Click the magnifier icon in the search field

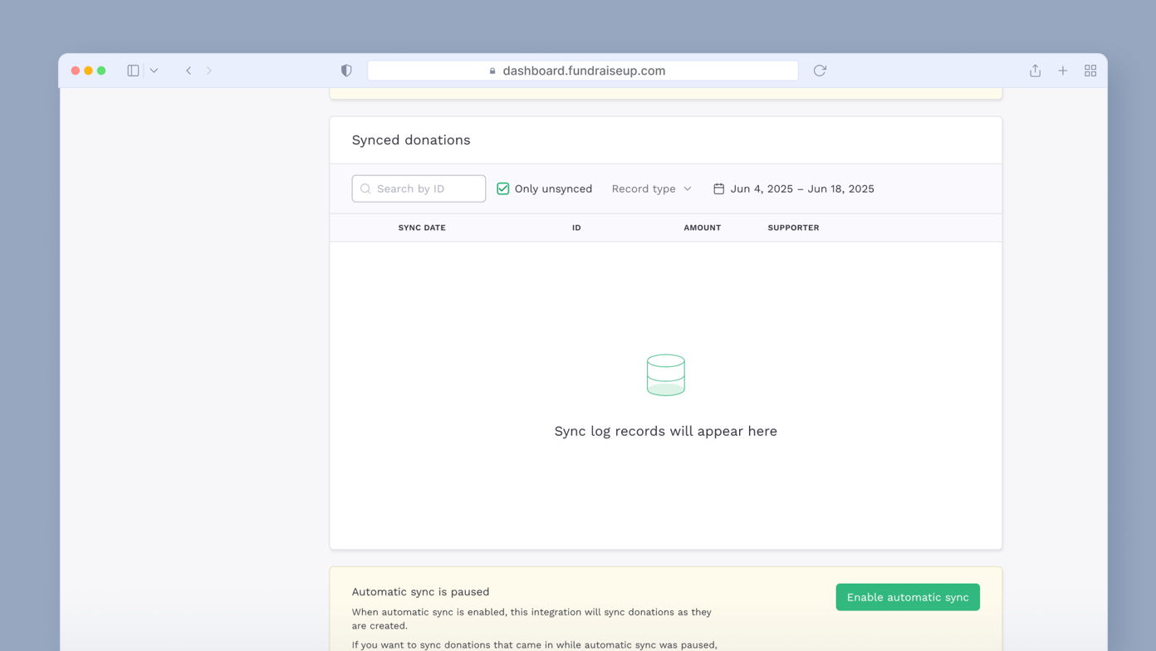(x=365, y=188)
